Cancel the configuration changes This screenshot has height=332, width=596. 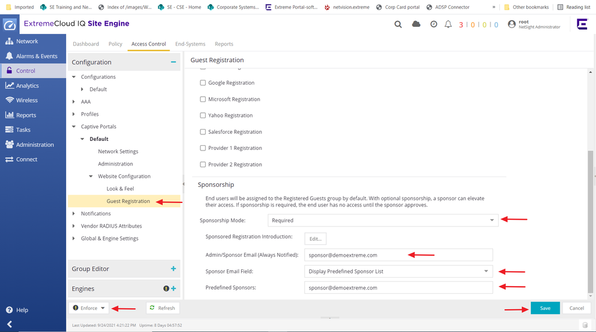pos(577,308)
